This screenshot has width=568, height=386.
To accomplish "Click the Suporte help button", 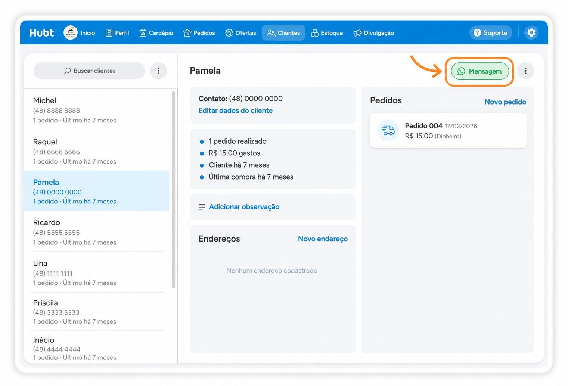I will point(490,33).
